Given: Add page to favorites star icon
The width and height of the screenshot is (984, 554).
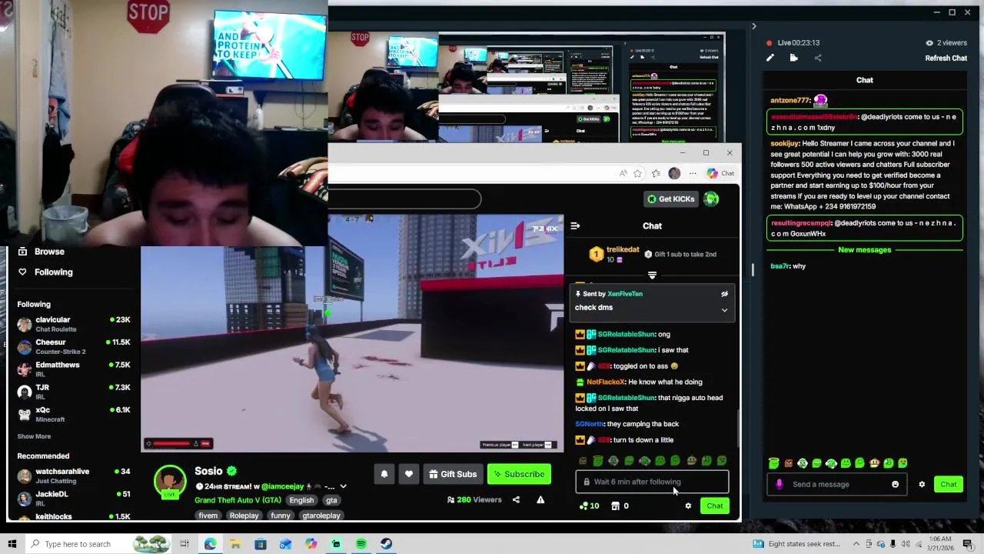Looking at the screenshot, I should 637,174.
